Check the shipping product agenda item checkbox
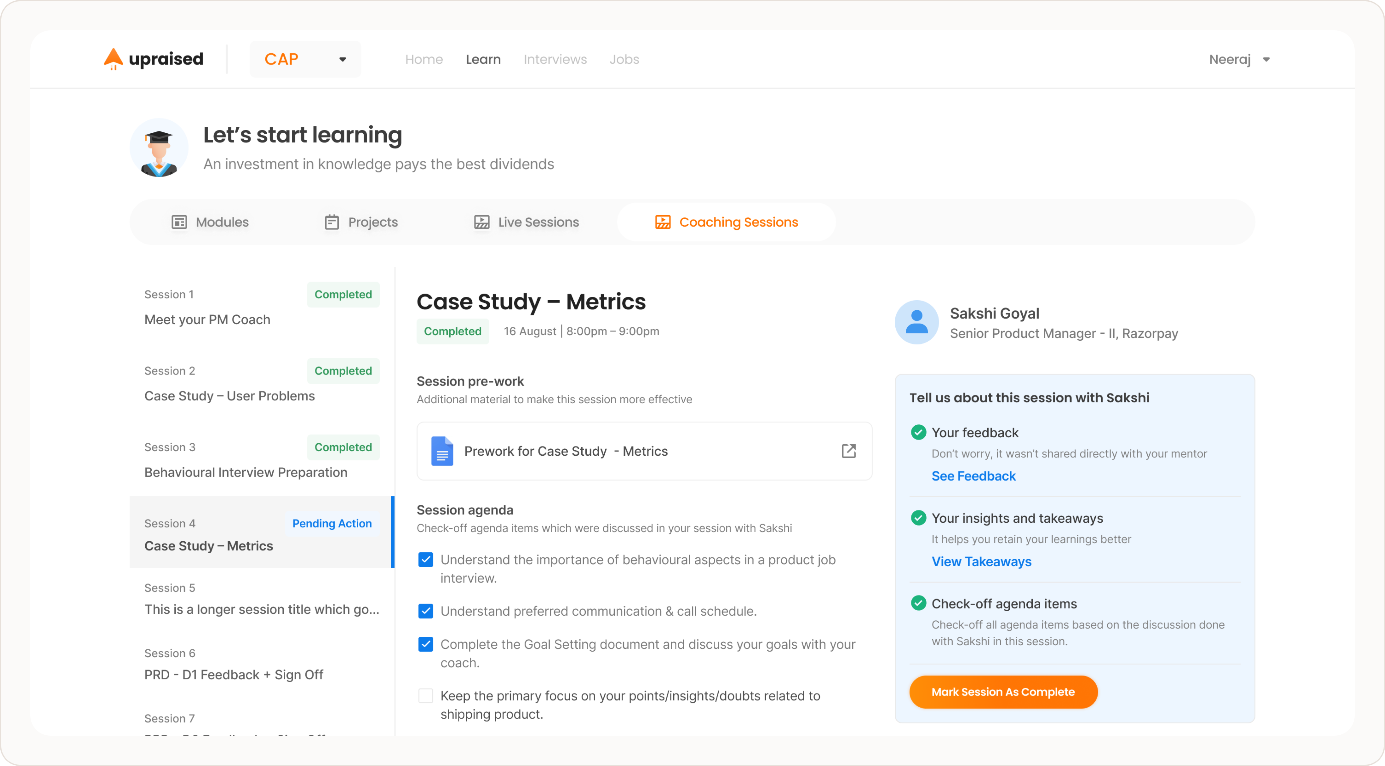The width and height of the screenshot is (1385, 766). (426, 696)
